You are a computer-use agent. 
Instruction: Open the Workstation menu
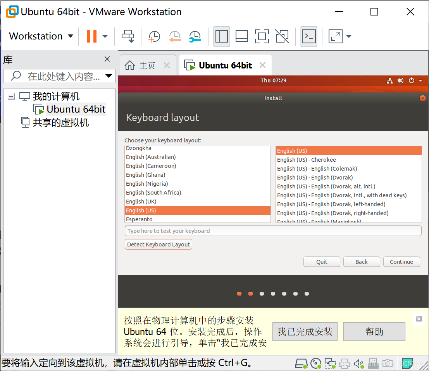pos(41,36)
